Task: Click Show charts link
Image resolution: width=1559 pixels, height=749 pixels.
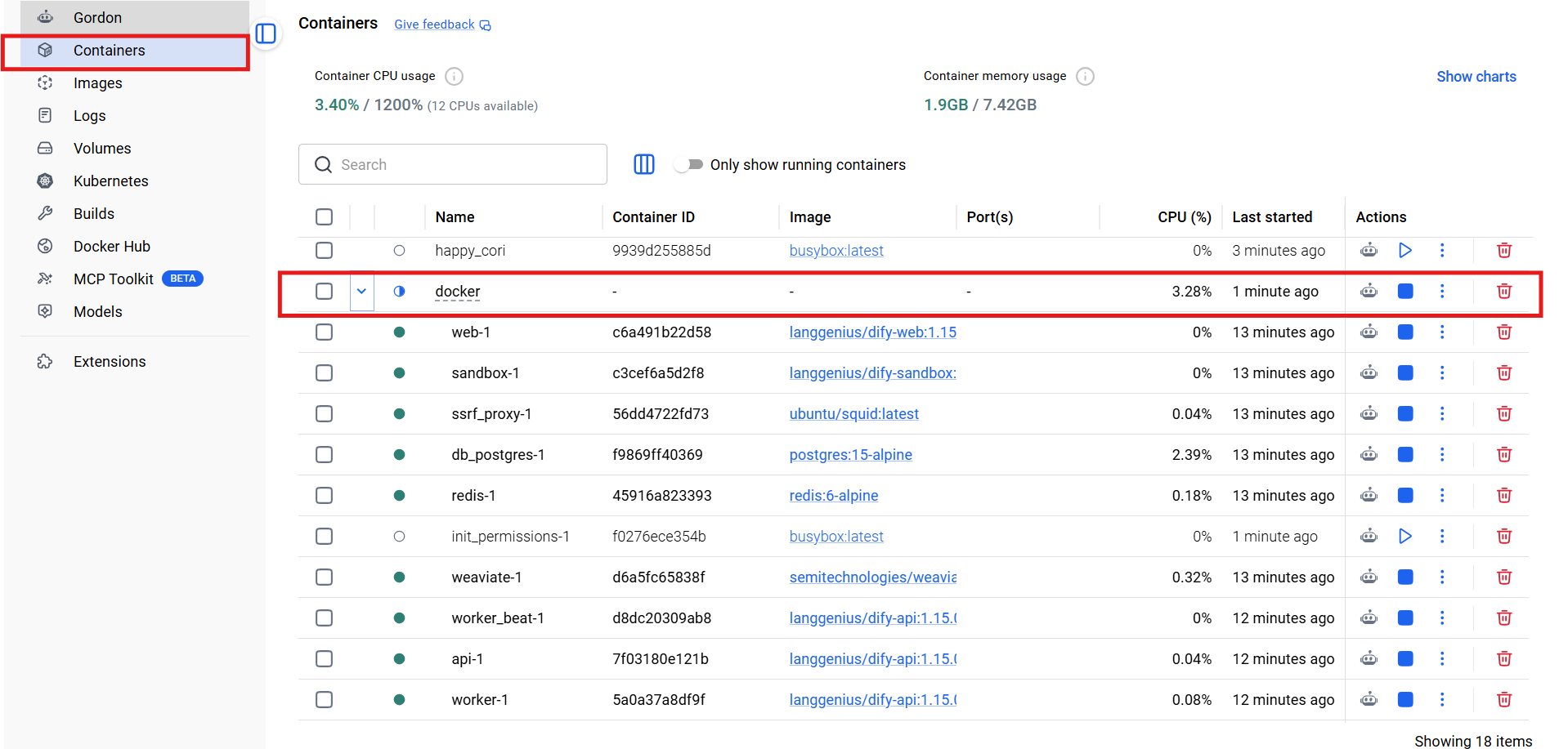Action: tap(1476, 76)
